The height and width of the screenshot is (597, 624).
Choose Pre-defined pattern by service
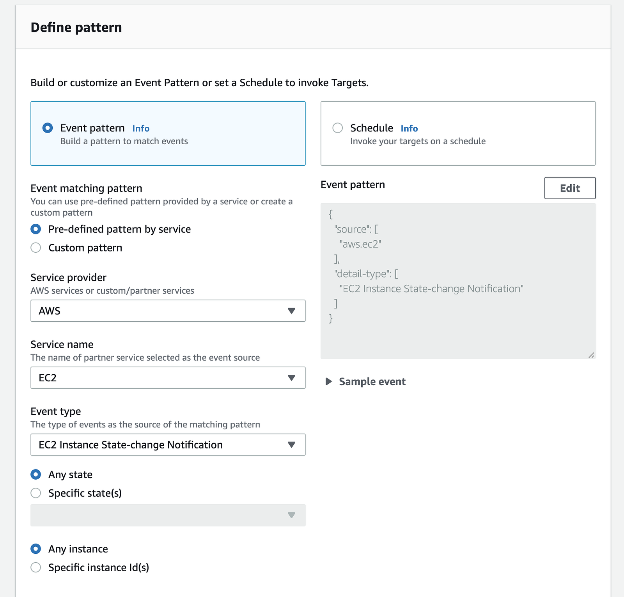tap(36, 229)
